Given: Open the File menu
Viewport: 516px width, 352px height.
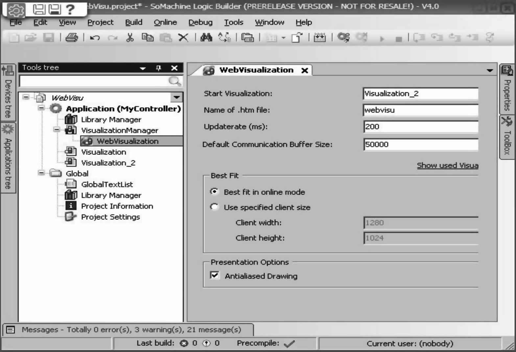Looking at the screenshot, I should point(15,22).
